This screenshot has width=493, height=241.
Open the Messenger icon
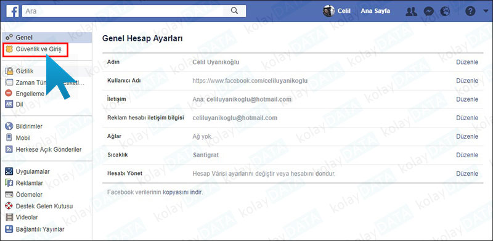pos(428,11)
